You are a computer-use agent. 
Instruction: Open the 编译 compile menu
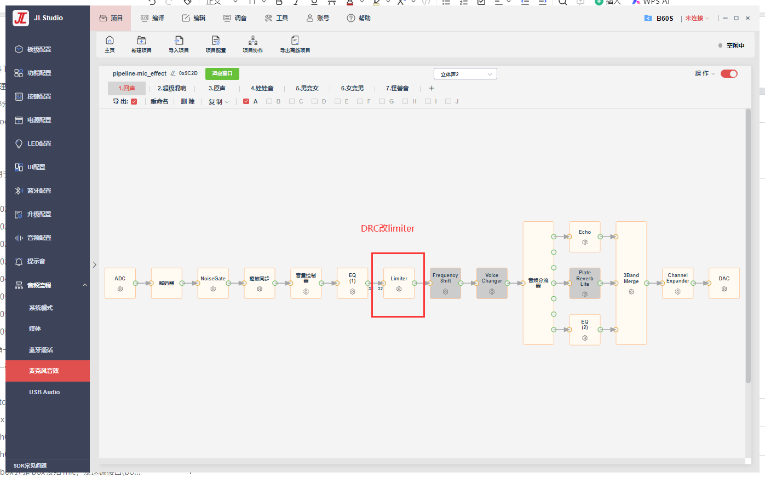click(153, 18)
